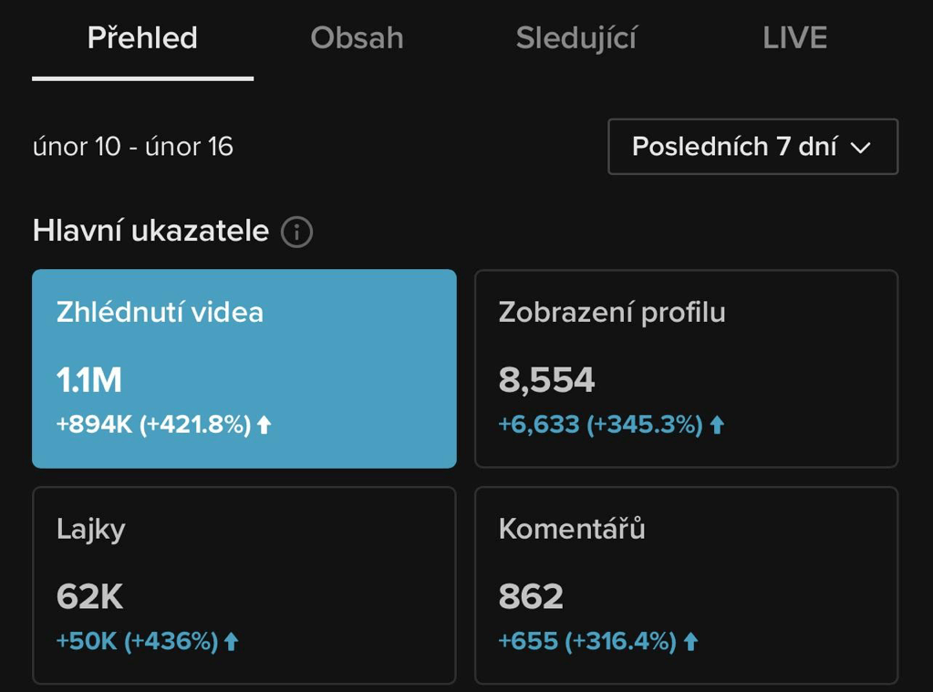The height and width of the screenshot is (692, 933).
Task: Click the up arrow next to +436%
Action: pos(231,642)
